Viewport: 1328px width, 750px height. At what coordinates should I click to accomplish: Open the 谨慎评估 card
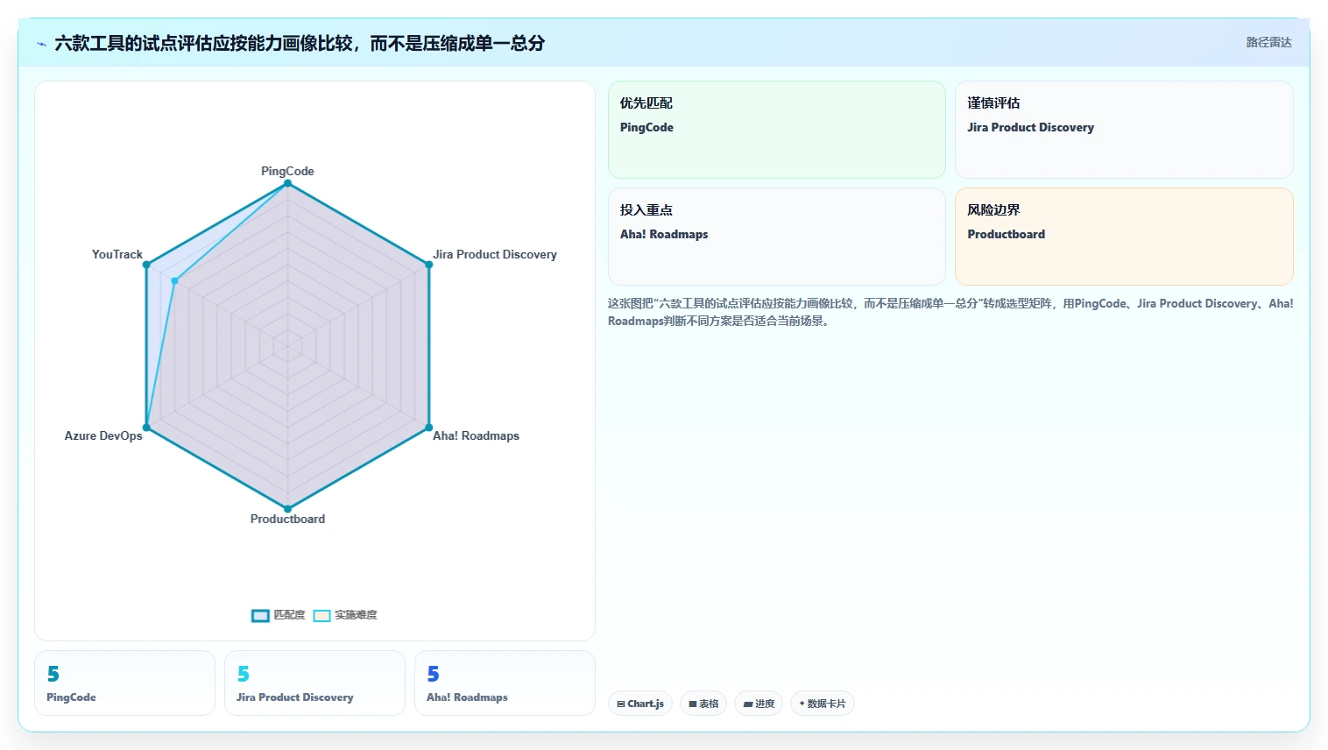pyautogui.click(x=1124, y=130)
